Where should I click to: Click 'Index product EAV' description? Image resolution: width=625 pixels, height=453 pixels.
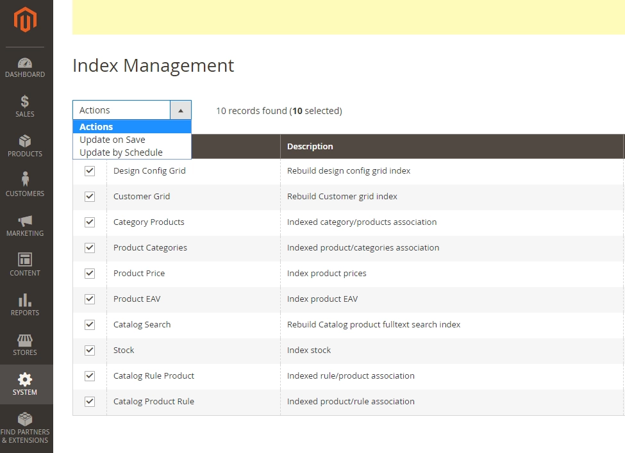coord(322,299)
